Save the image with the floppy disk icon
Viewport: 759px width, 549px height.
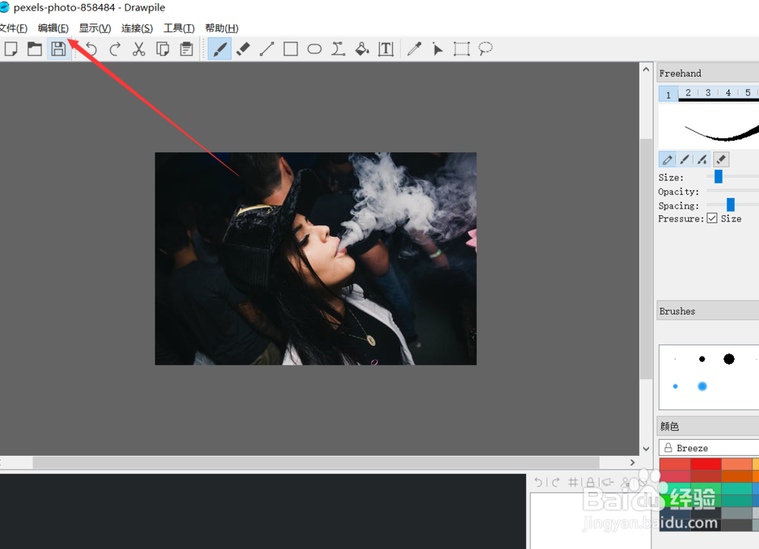coord(58,49)
